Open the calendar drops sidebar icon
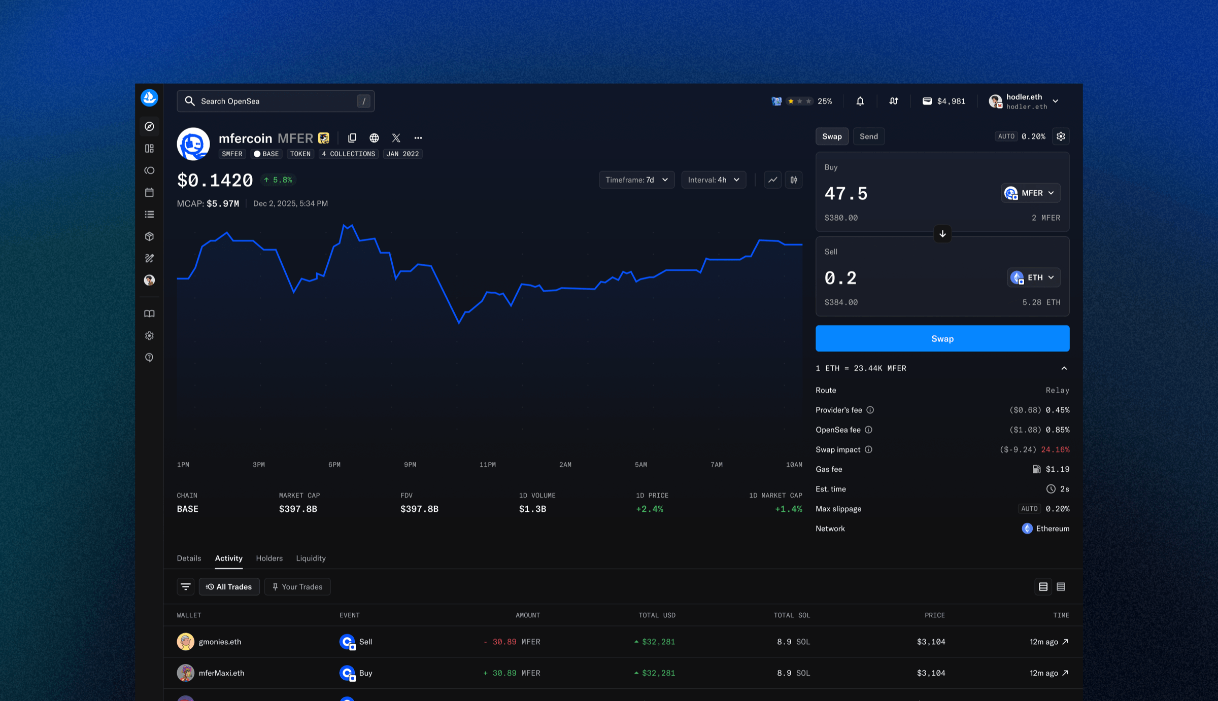 [149, 192]
